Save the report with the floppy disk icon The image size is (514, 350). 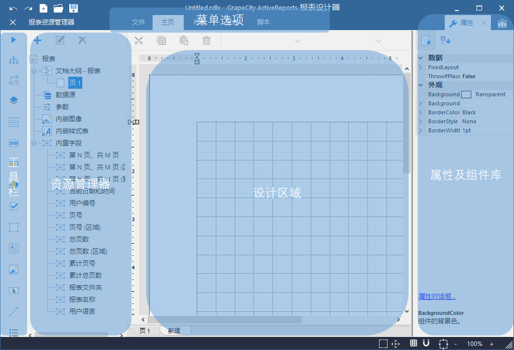click(x=73, y=8)
